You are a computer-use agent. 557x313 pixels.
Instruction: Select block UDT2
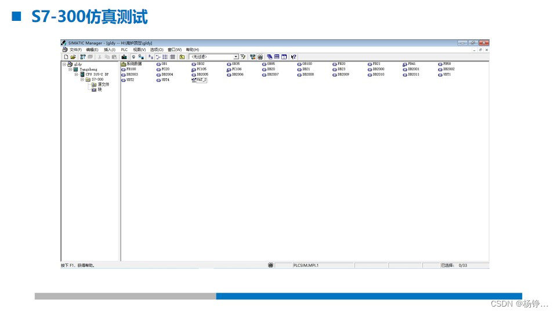pos(128,80)
